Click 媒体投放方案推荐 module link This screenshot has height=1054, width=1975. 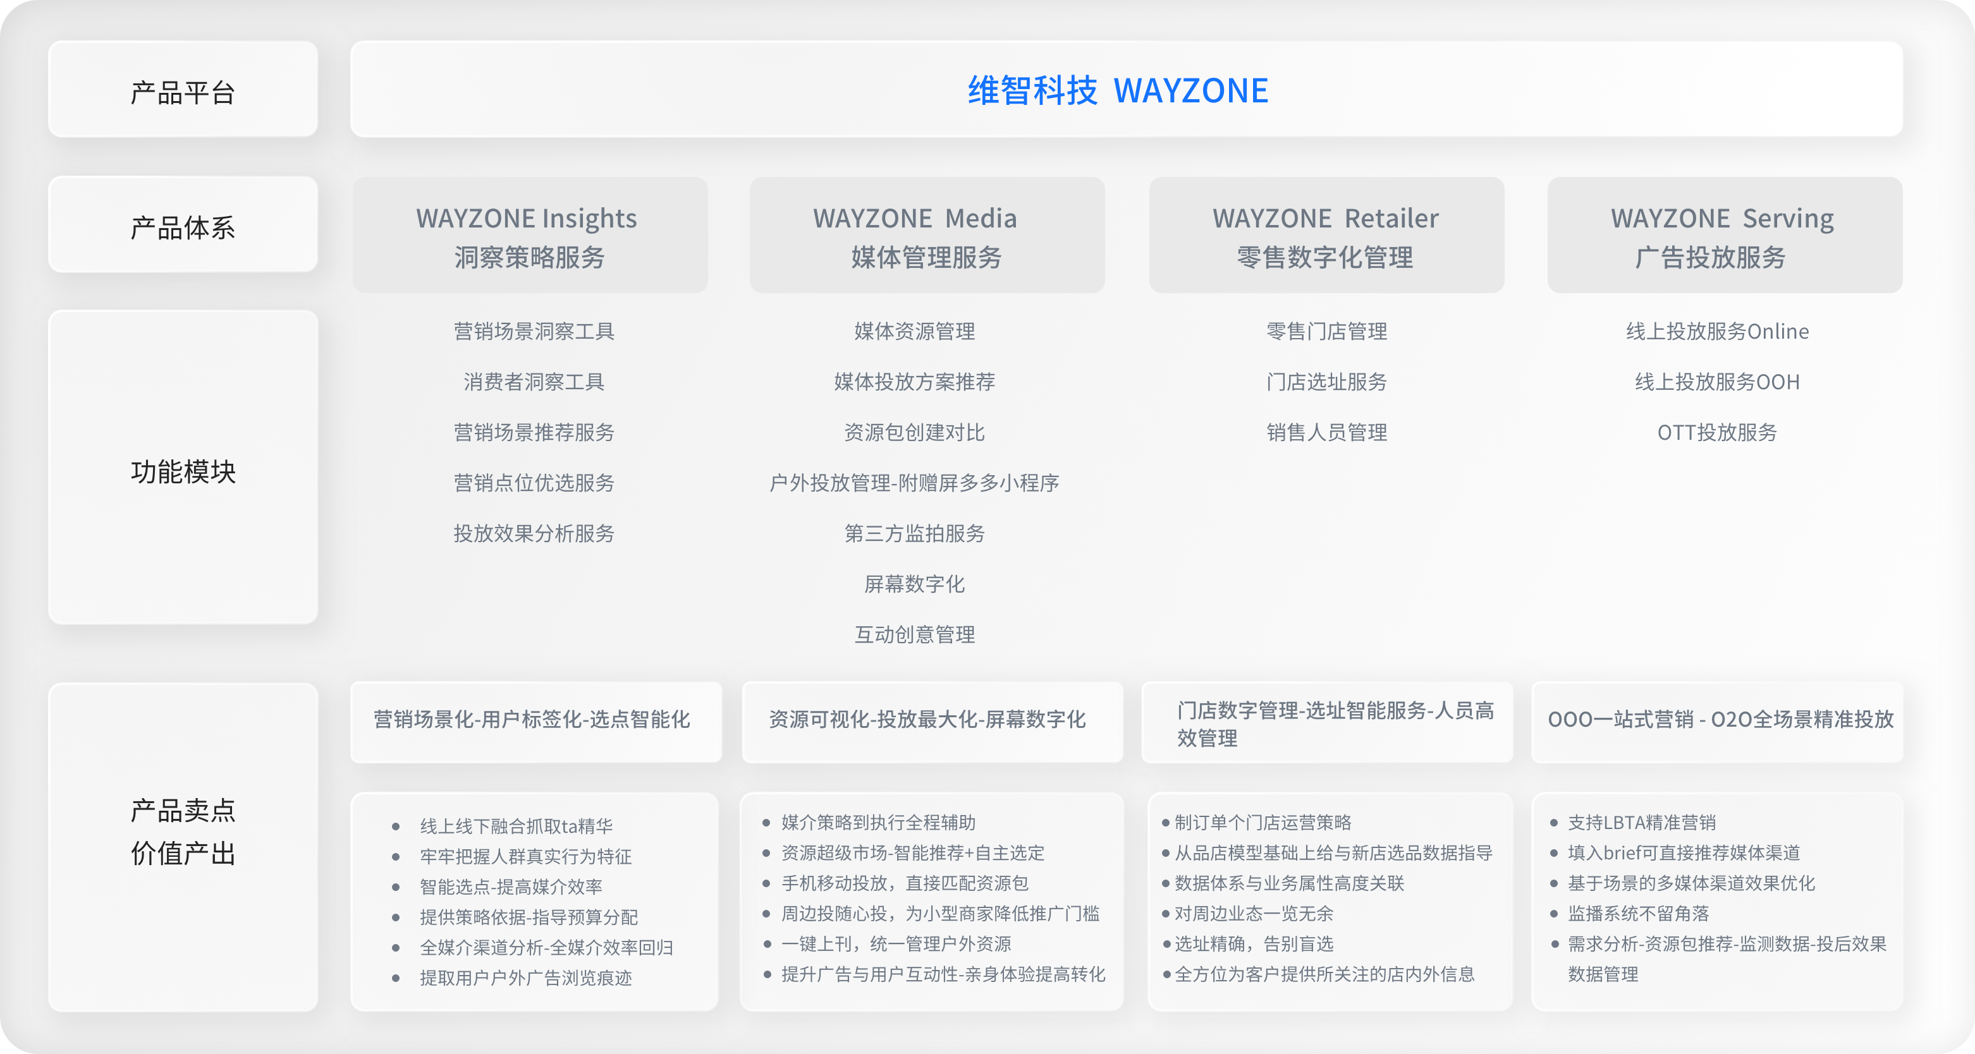(914, 382)
